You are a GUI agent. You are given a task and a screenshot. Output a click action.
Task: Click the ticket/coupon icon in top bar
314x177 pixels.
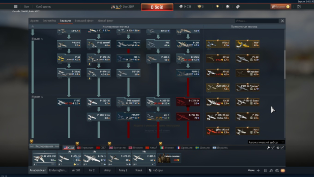[x=238, y=6]
